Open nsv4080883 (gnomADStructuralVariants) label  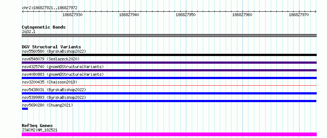pos(63,74)
